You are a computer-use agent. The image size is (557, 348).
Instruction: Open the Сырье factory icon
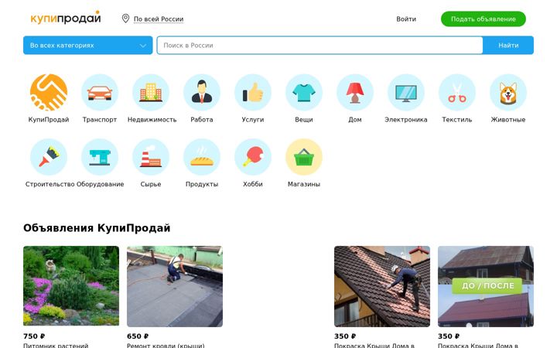tap(151, 157)
